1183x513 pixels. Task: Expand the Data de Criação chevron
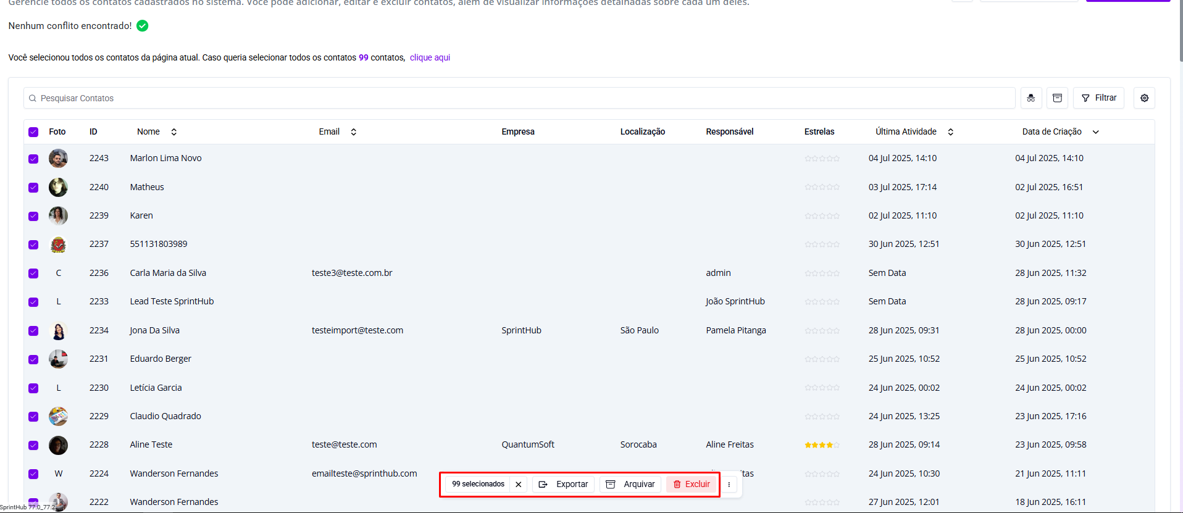pyautogui.click(x=1096, y=132)
